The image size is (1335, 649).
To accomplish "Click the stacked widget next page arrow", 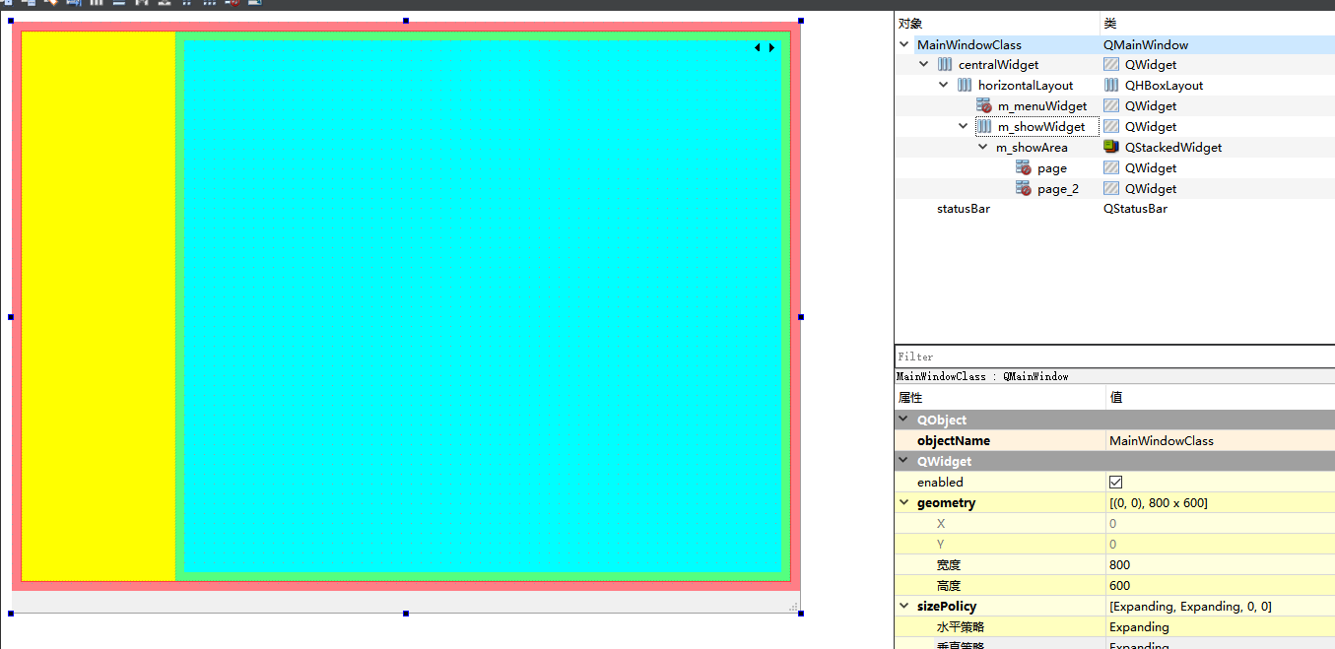I will click(771, 46).
